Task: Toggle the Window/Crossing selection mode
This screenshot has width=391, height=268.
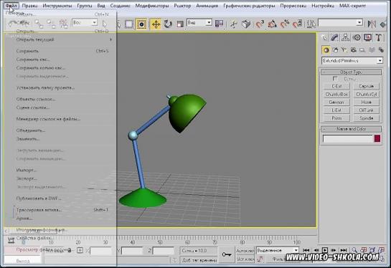Action: [x=141, y=24]
